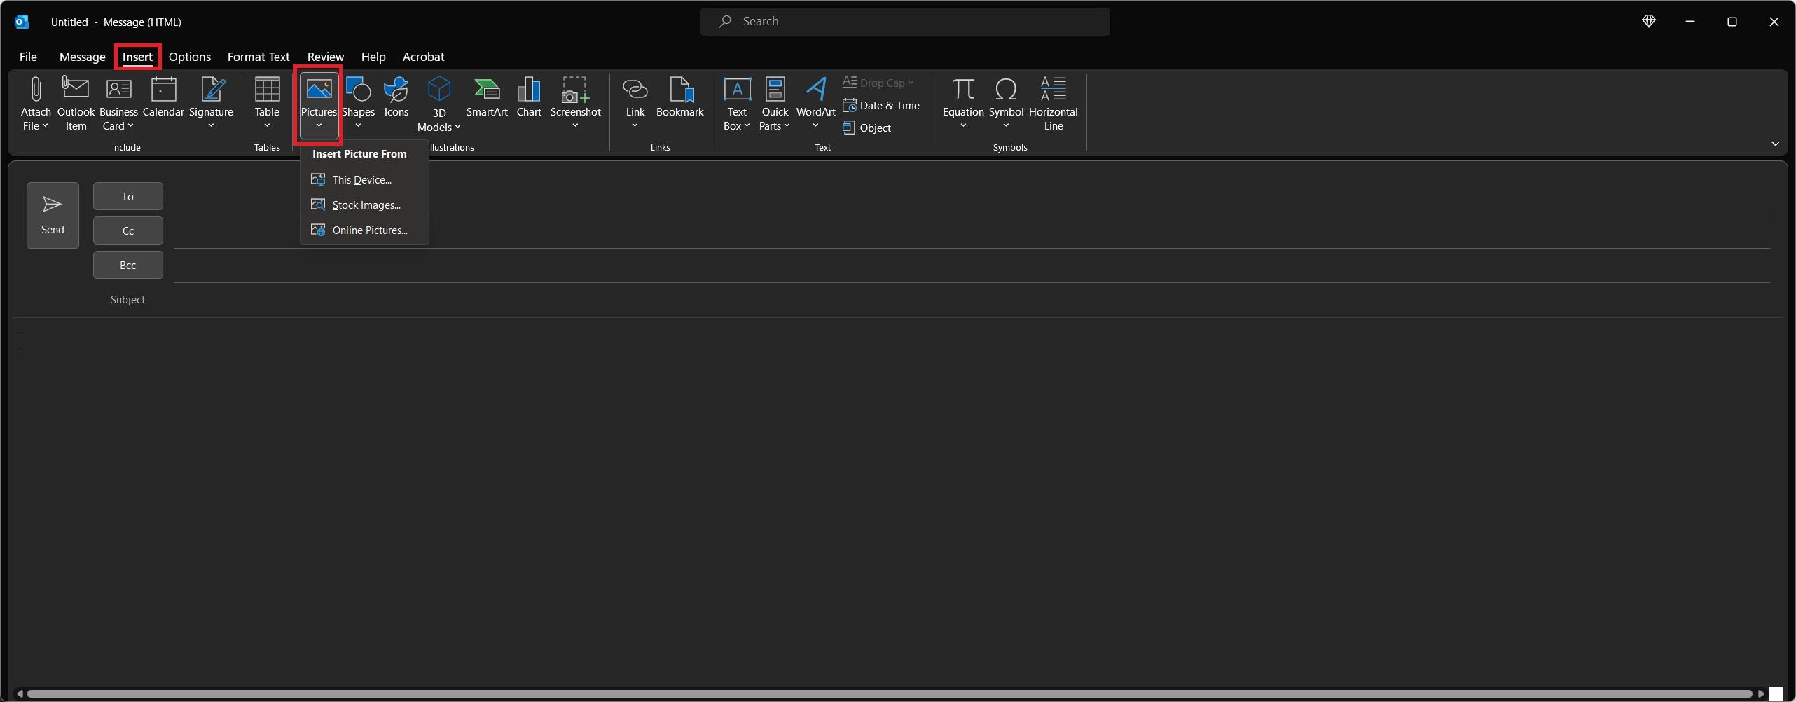Click the Cc button

(x=128, y=230)
